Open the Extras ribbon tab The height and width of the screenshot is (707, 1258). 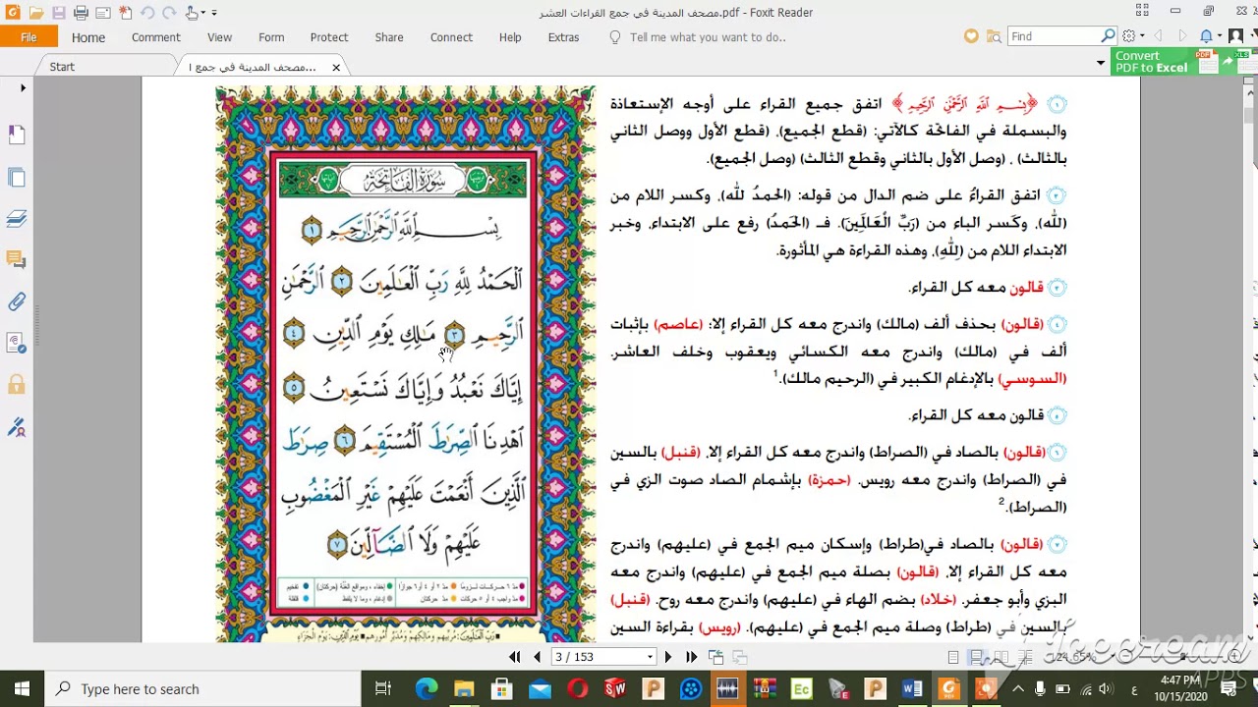tap(563, 37)
